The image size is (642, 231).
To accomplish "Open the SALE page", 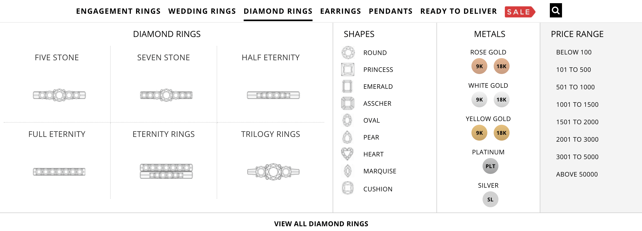I will (520, 11).
